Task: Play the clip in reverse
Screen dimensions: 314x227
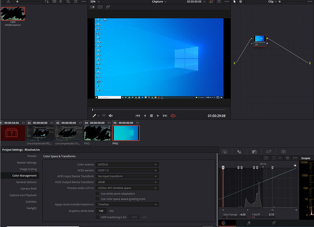Action: (145, 116)
